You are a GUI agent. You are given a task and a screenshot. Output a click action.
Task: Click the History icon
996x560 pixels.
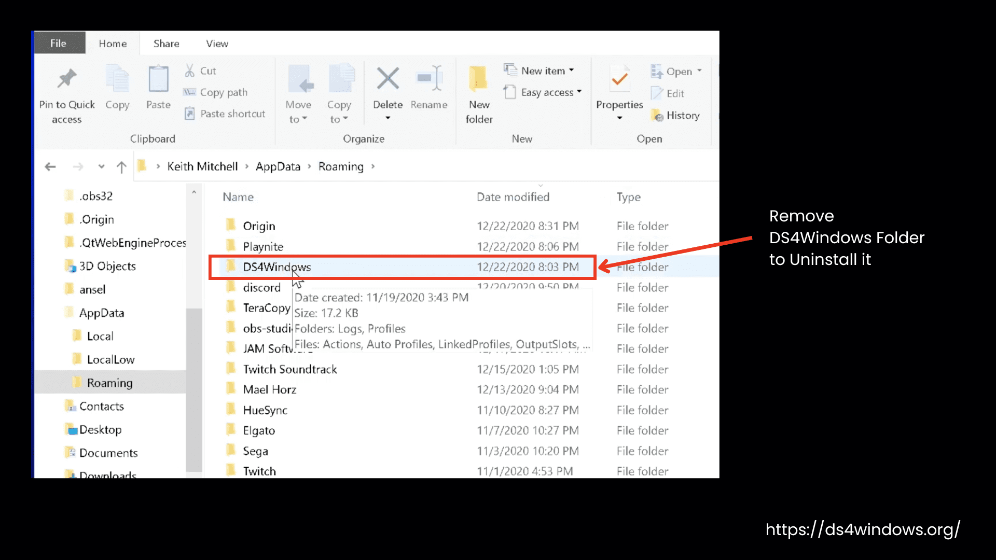[x=657, y=115]
